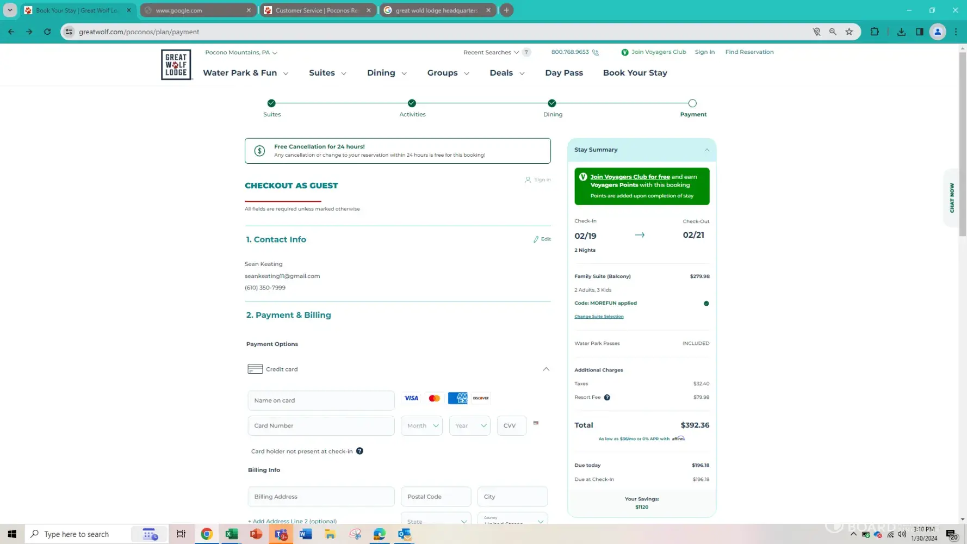967x544 pixels.
Task: Click the Great Wolf Lodge logo
Action: (176, 65)
